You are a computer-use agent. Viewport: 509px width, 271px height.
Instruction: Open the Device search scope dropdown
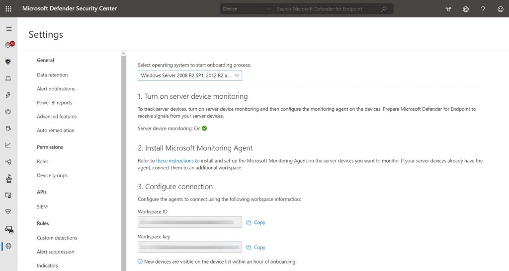pos(247,9)
